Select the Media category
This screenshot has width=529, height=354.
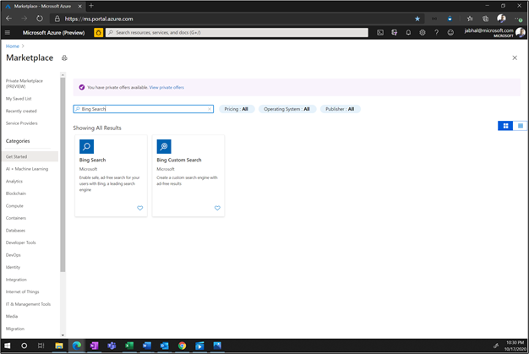pyautogui.click(x=12, y=317)
